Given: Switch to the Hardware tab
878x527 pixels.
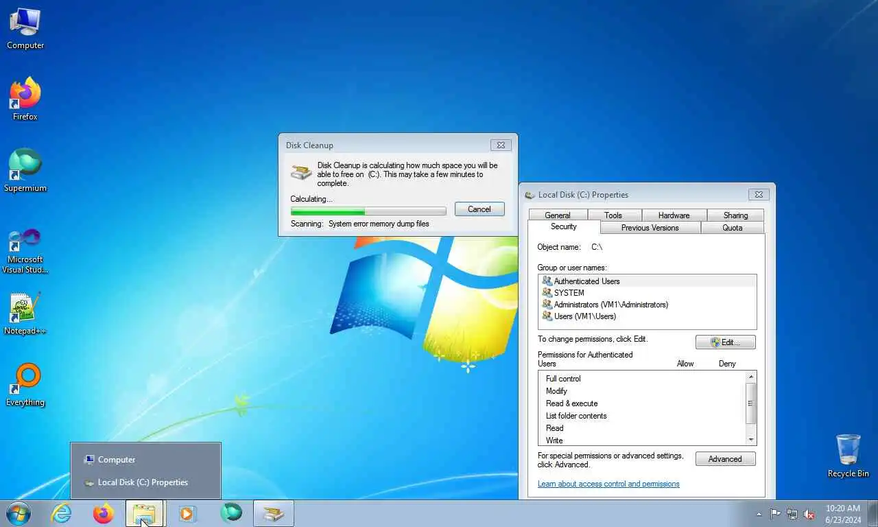Looking at the screenshot, I should point(674,215).
